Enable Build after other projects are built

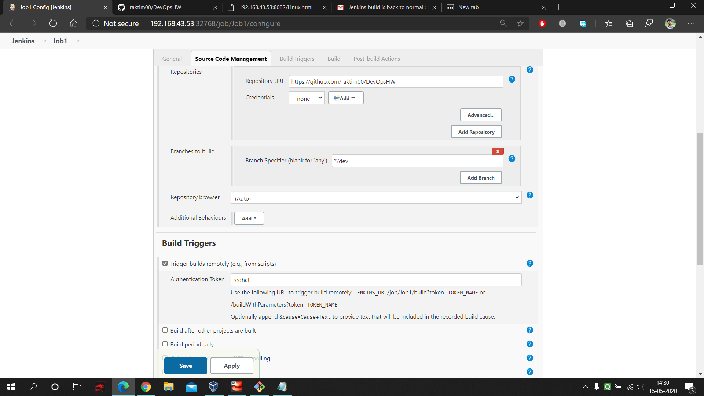(165, 330)
